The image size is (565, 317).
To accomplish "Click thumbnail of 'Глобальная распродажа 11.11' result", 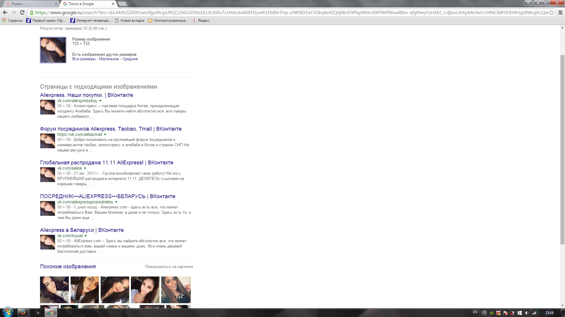I will [48, 175].
